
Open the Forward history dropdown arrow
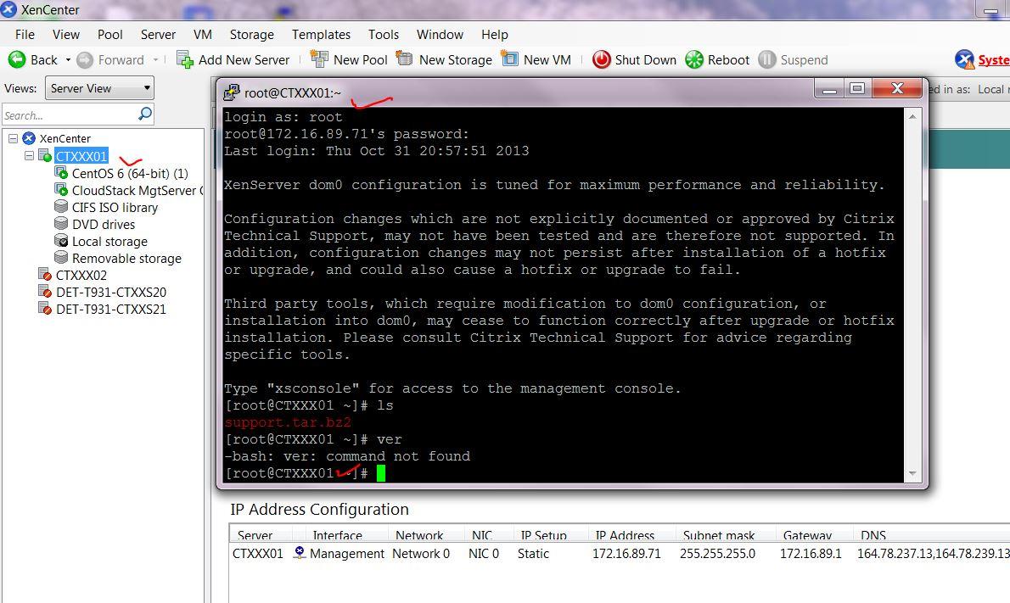pos(155,60)
